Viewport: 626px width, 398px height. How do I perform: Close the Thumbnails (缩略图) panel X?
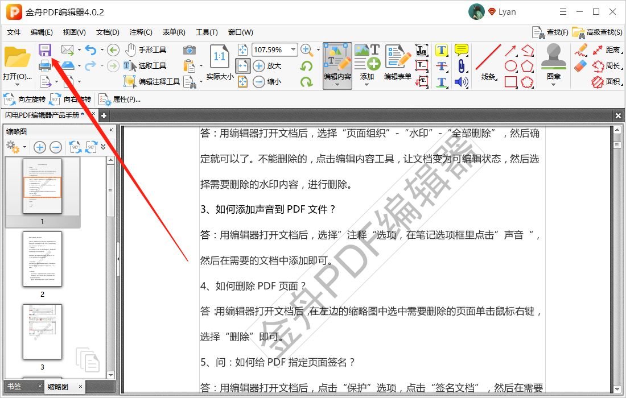tap(111, 130)
